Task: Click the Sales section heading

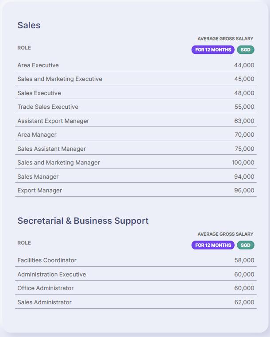Action: (29, 25)
